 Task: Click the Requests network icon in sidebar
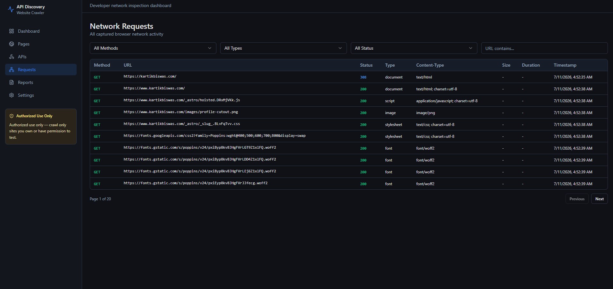pyautogui.click(x=12, y=70)
